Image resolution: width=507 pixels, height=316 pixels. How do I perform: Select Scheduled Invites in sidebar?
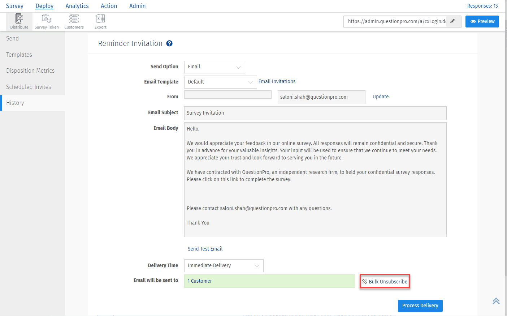29,87
